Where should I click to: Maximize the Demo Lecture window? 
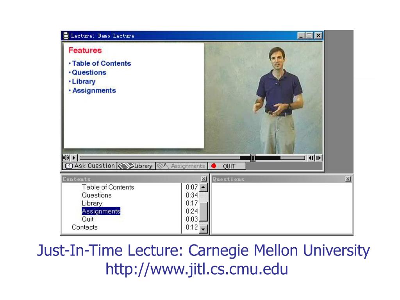coord(309,36)
